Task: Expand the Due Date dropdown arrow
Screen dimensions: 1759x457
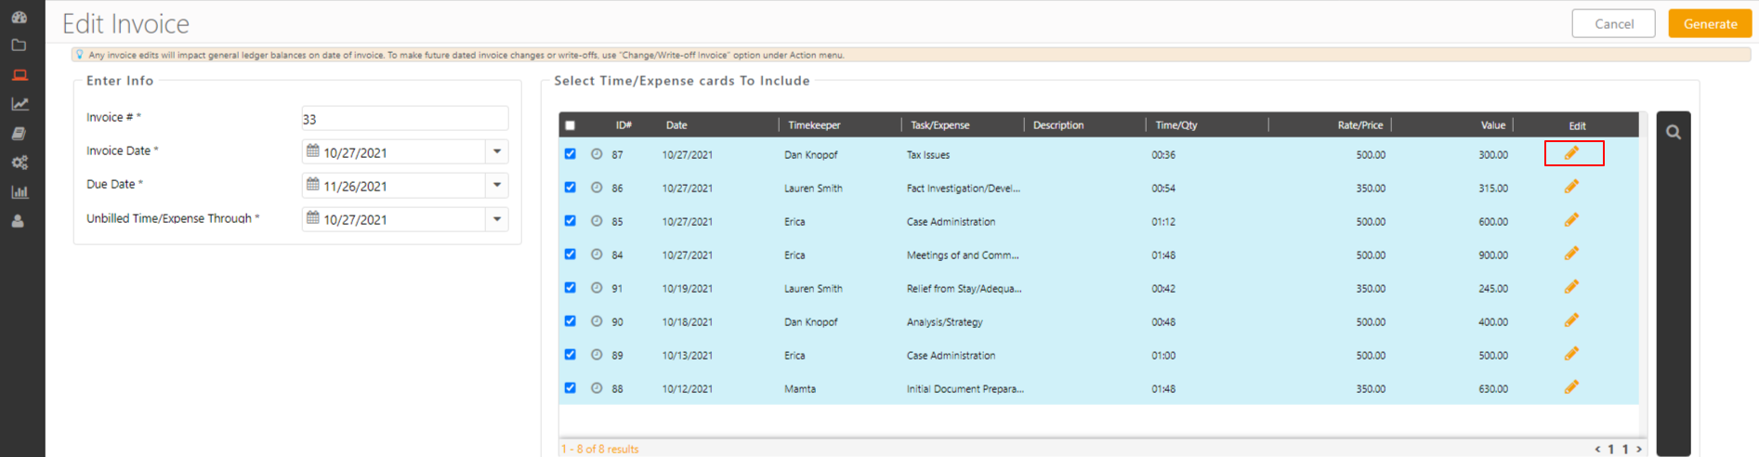Action: [497, 185]
